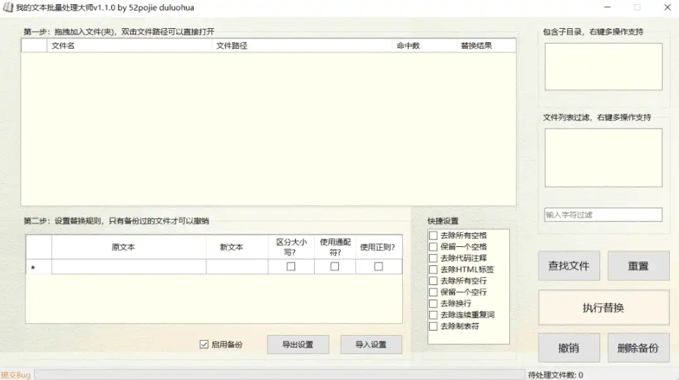Viewport: 679px width, 380px height.
Task: Enable 去除代码注释 checkbox
Action: click(x=433, y=258)
